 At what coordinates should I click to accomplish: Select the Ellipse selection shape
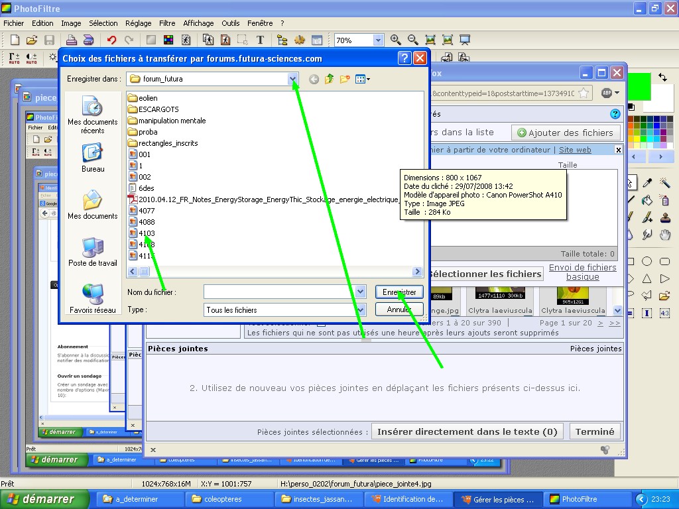[647, 261]
